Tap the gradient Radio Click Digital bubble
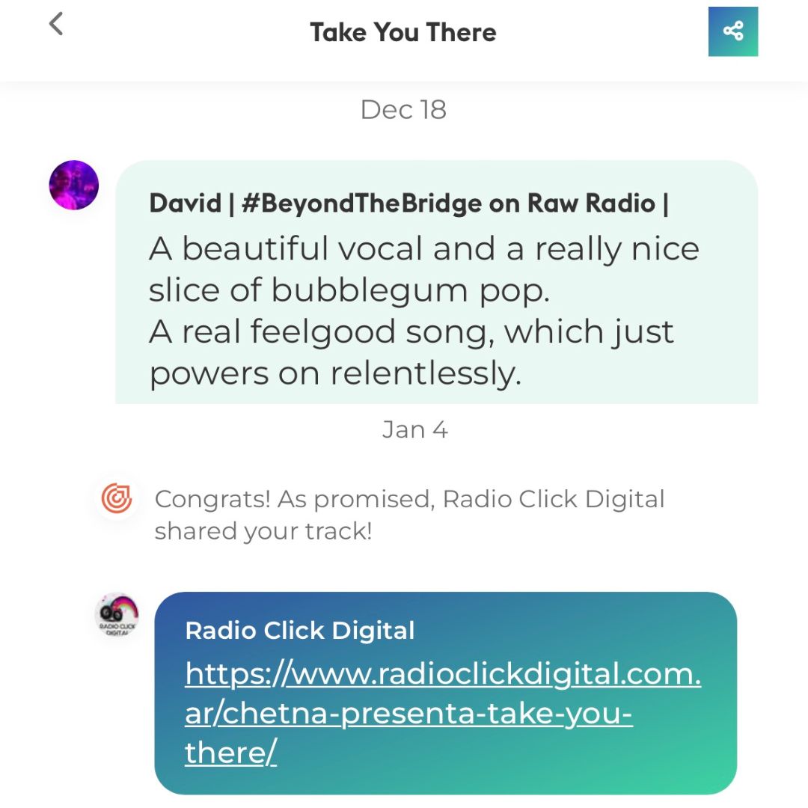 tap(446, 693)
